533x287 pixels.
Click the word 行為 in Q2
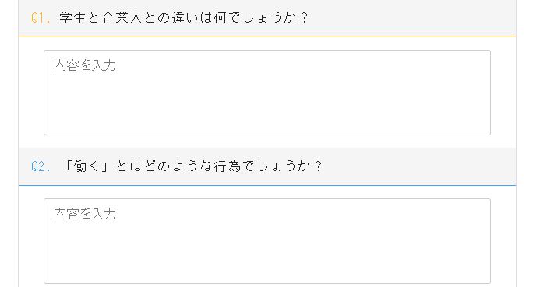coord(227,166)
